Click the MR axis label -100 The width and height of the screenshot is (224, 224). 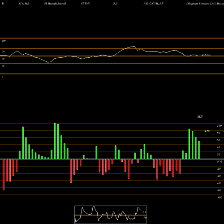219,198
